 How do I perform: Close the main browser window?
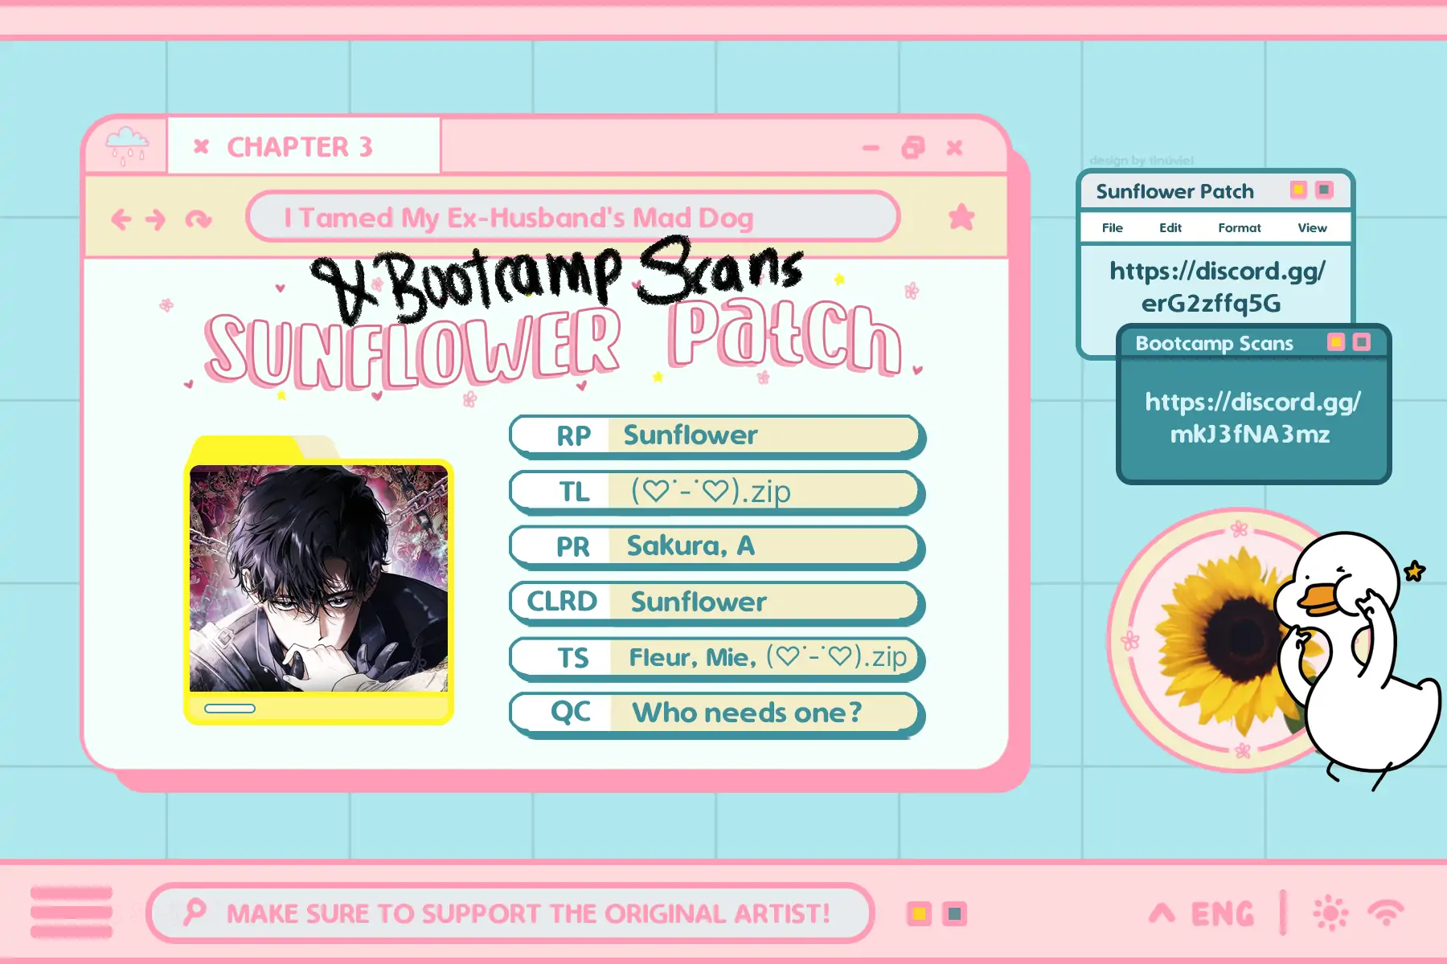(x=954, y=148)
